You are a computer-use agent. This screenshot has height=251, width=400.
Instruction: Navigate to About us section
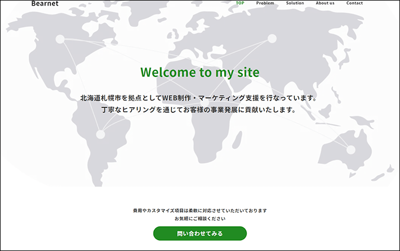pyautogui.click(x=325, y=3)
